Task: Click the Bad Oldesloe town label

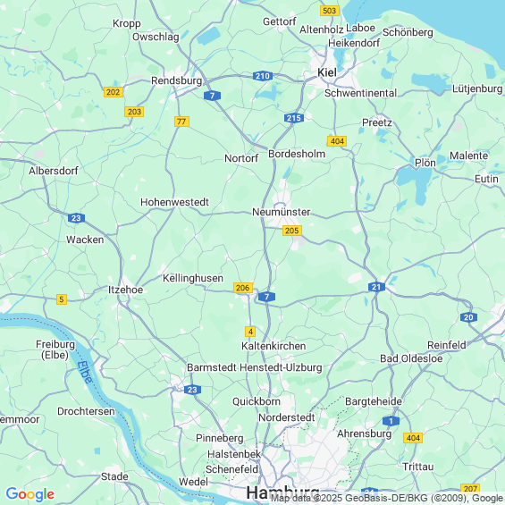Action: click(411, 358)
